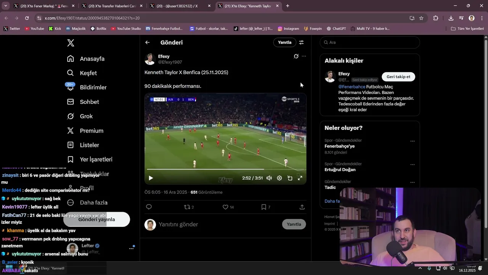The width and height of the screenshot is (488, 275).
Task: Share the post via share icon
Action: [302, 207]
